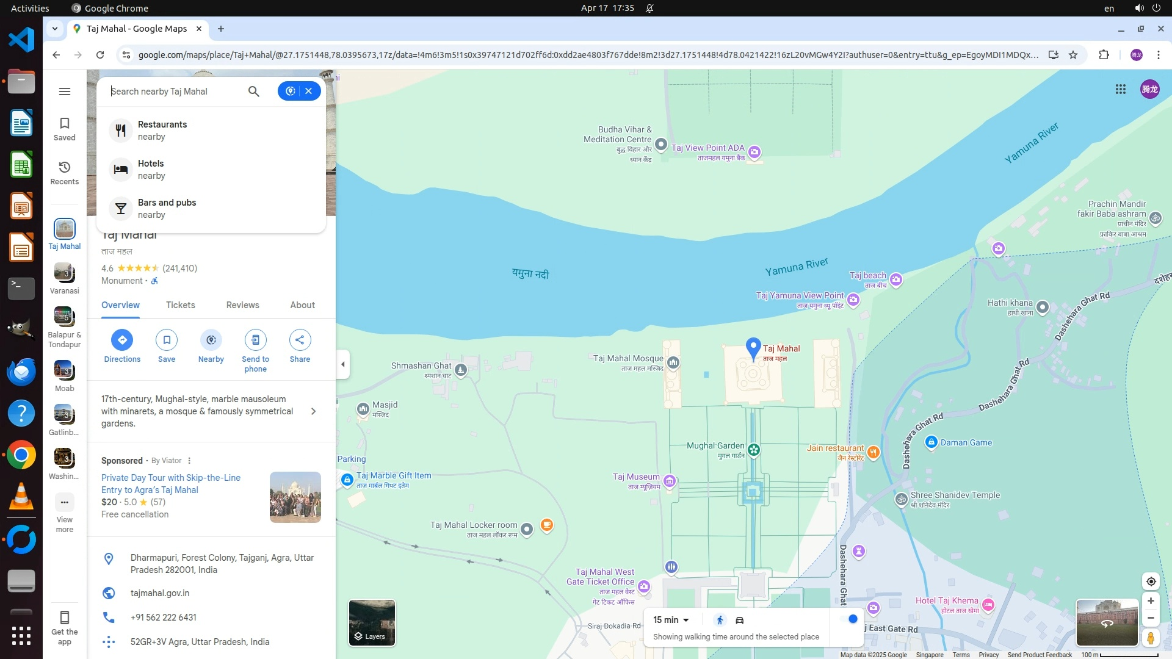Screen dimensions: 1172x659
Task: Click the magnifier search icon
Action: coord(254,92)
